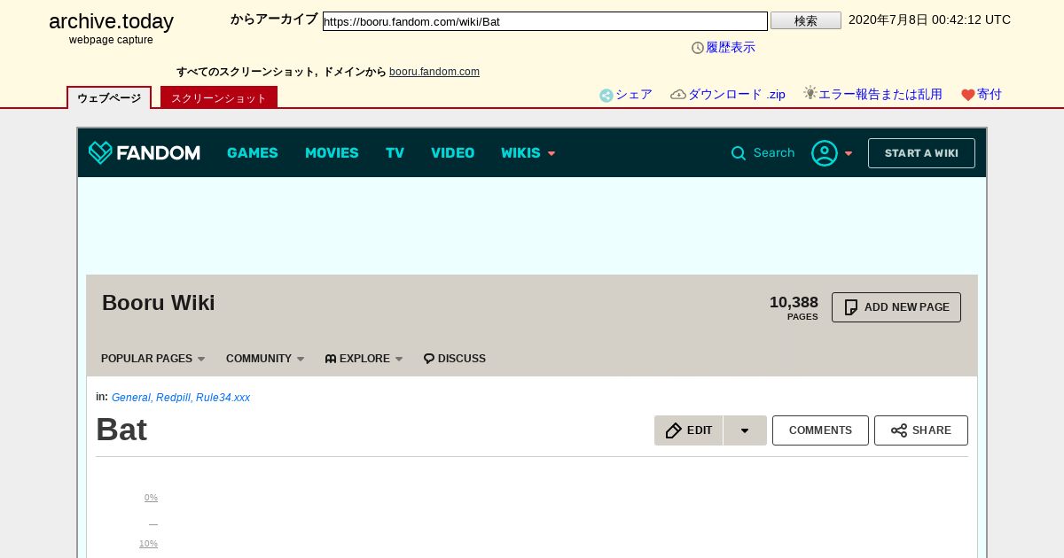This screenshot has width=1064, height=558.
Task: Expand the POPULAR PAGES menu
Action: pyautogui.click(x=153, y=359)
